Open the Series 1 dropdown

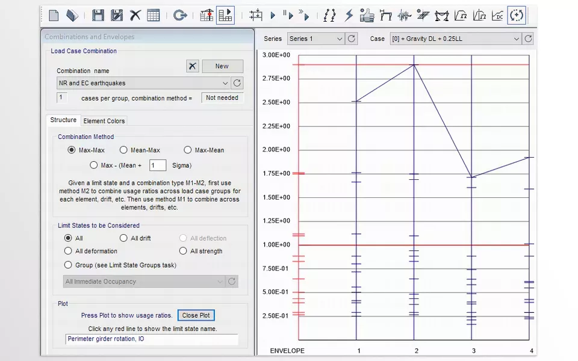point(315,39)
